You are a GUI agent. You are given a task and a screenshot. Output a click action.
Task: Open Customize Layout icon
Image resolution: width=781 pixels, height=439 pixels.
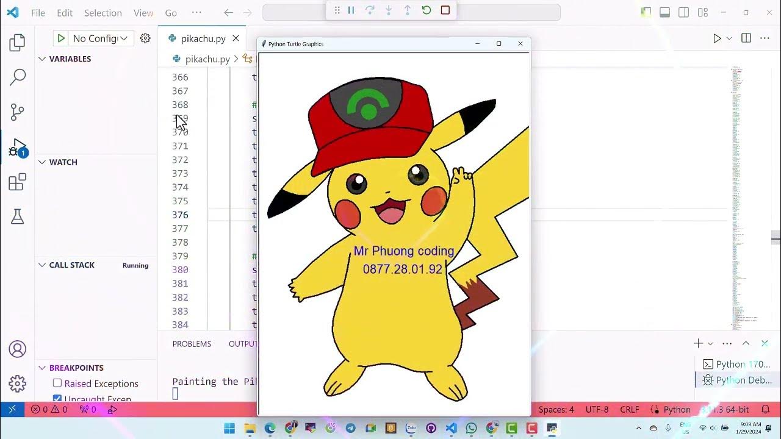[x=703, y=12]
